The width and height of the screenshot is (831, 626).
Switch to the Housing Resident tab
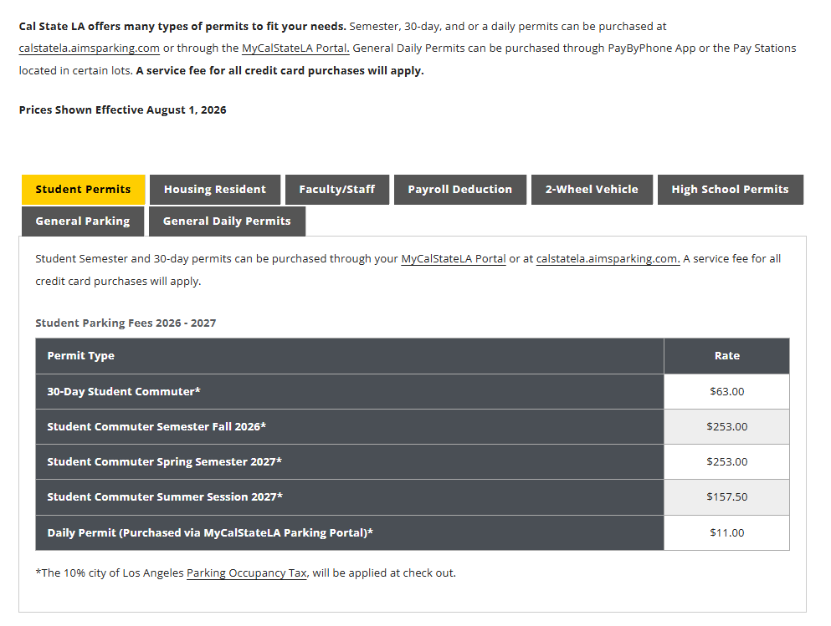click(x=214, y=190)
